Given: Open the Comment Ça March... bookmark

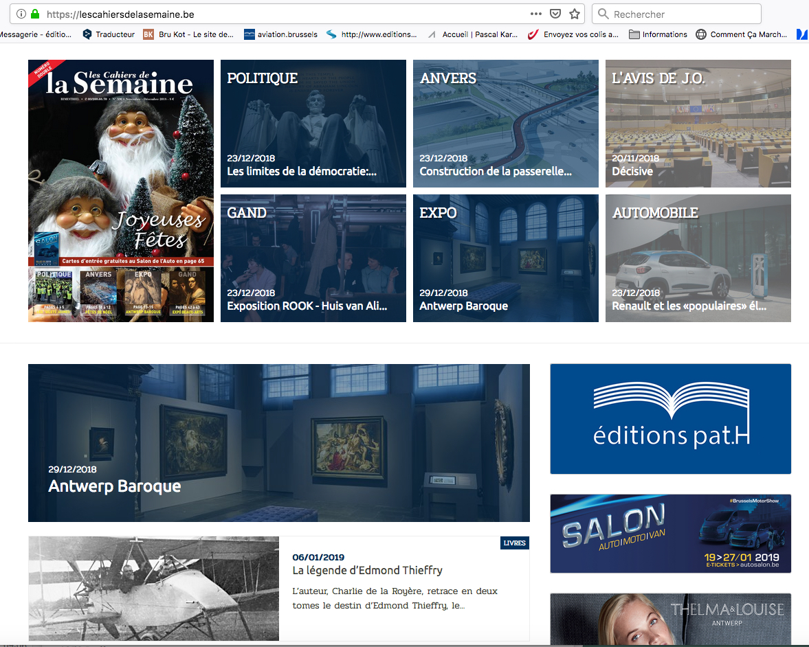Looking at the screenshot, I should pyautogui.click(x=742, y=34).
